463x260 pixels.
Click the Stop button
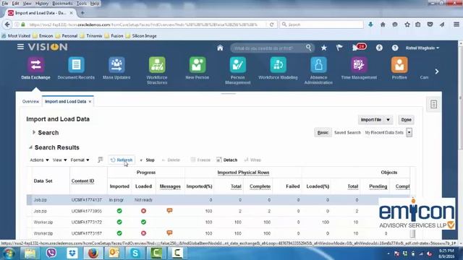point(147,160)
